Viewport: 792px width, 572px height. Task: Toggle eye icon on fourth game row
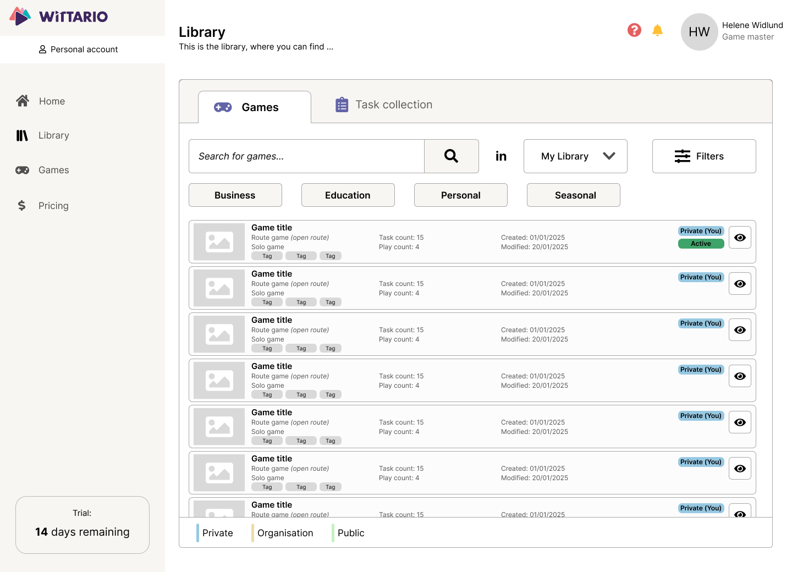(740, 376)
